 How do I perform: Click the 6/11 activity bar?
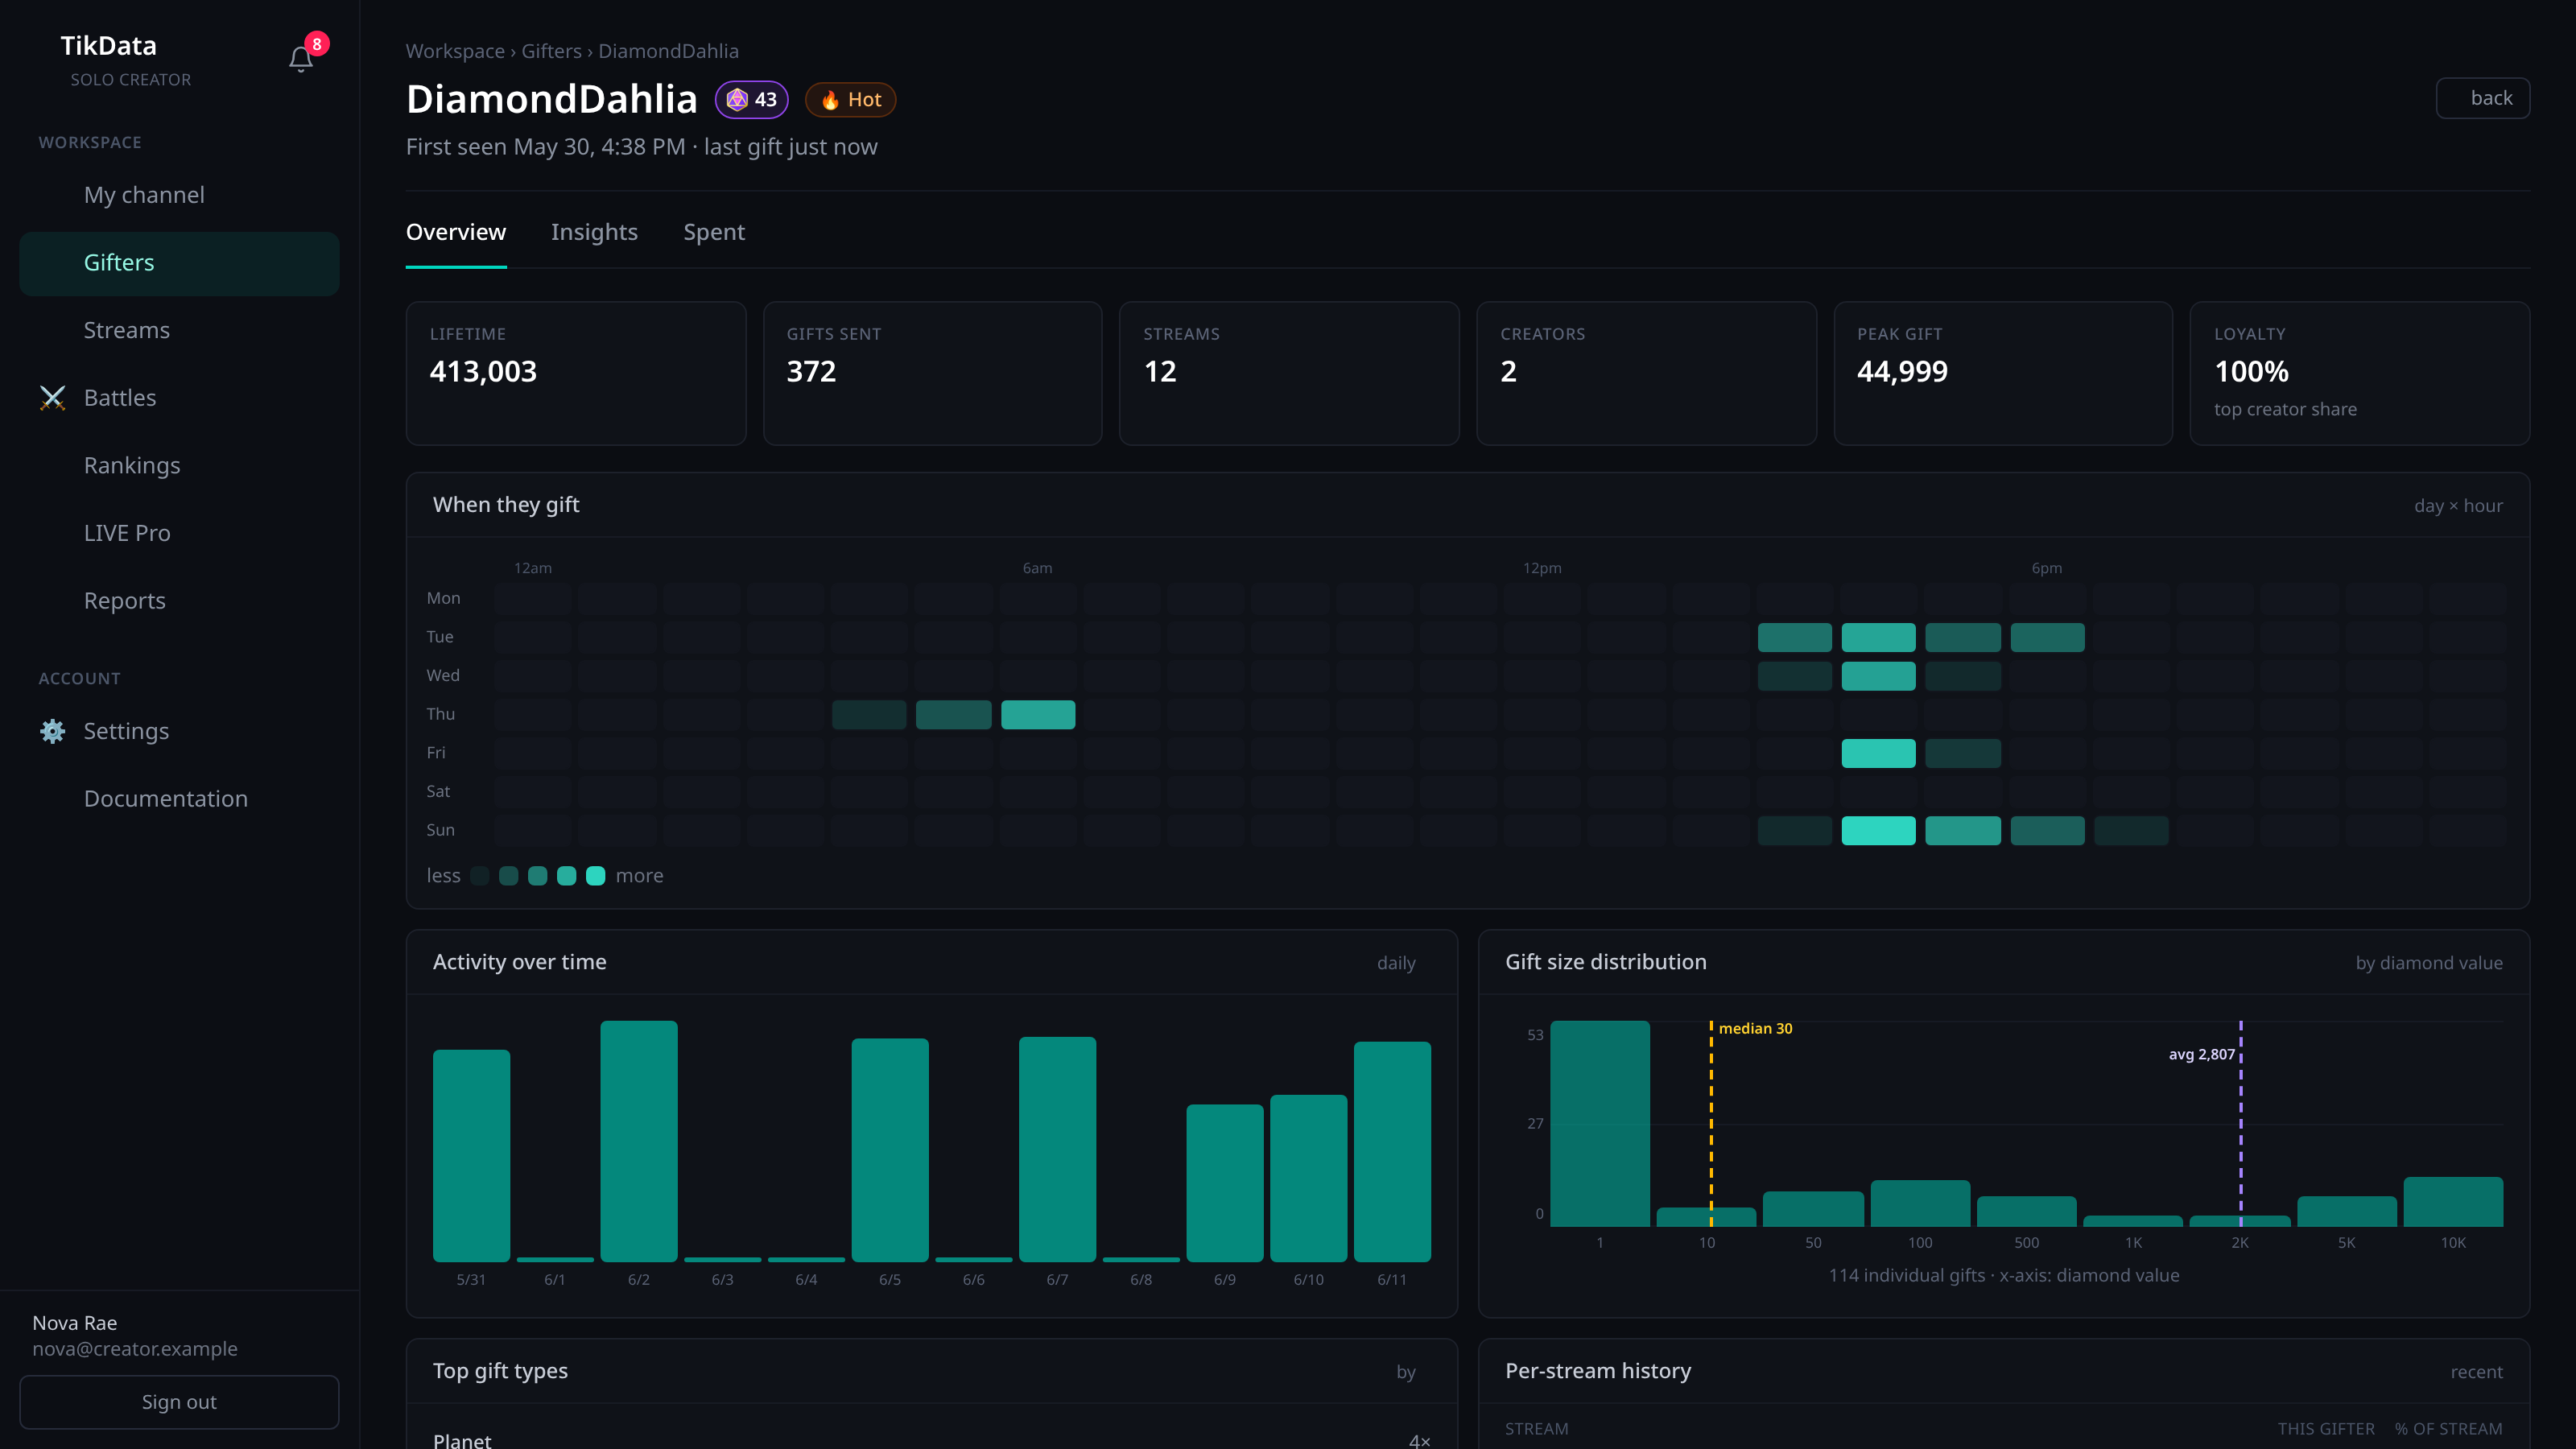tap(1392, 1152)
